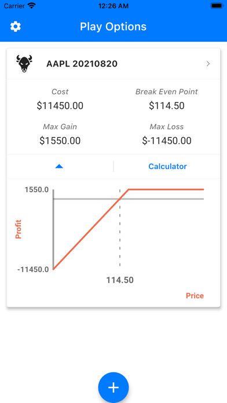Collapse the chart with the blue triangle
The height and width of the screenshot is (403, 227).
click(x=60, y=167)
